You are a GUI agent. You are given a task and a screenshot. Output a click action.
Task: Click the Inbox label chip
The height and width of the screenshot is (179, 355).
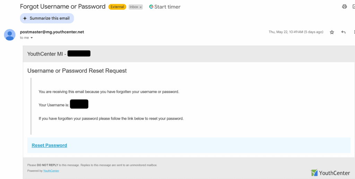point(136,7)
